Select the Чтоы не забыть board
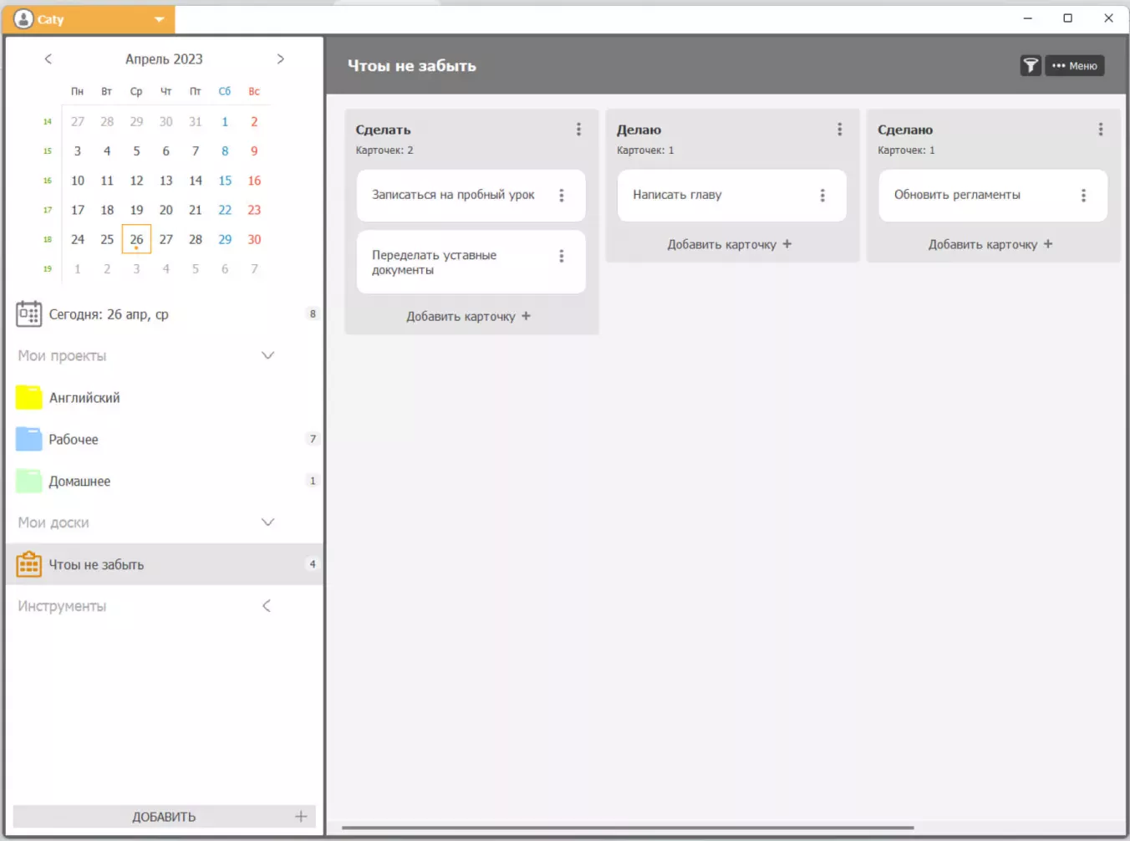Viewport: 1130px width, 841px height. click(165, 564)
